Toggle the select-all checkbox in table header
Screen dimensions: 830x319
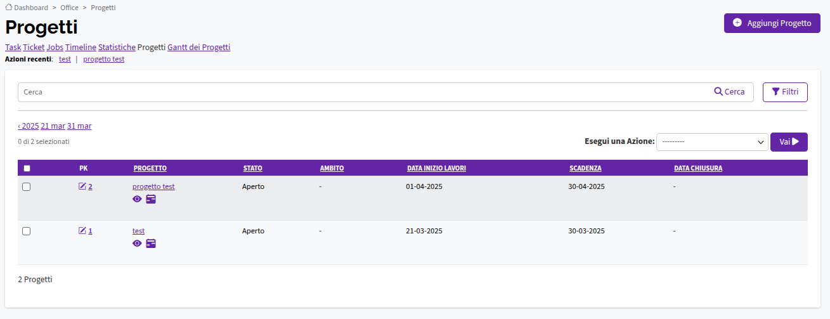[x=27, y=169]
